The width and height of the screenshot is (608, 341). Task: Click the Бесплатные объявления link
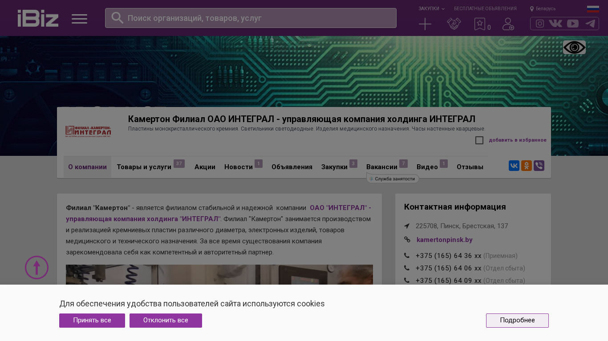pos(485,8)
